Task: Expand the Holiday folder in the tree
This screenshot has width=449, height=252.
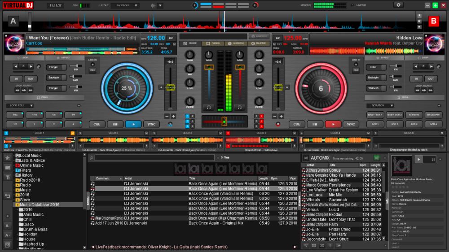Action: coord(18,234)
